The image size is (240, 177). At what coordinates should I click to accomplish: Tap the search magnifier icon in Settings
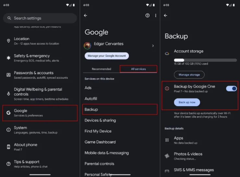point(9,18)
